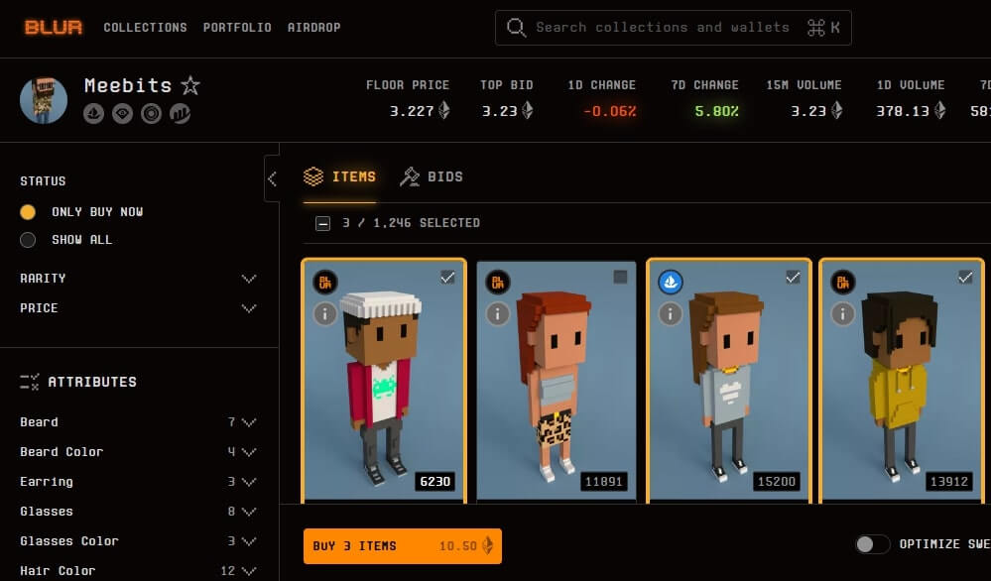991x581 pixels.
Task: Click the Meebits collection avatar
Action: pyautogui.click(x=44, y=100)
